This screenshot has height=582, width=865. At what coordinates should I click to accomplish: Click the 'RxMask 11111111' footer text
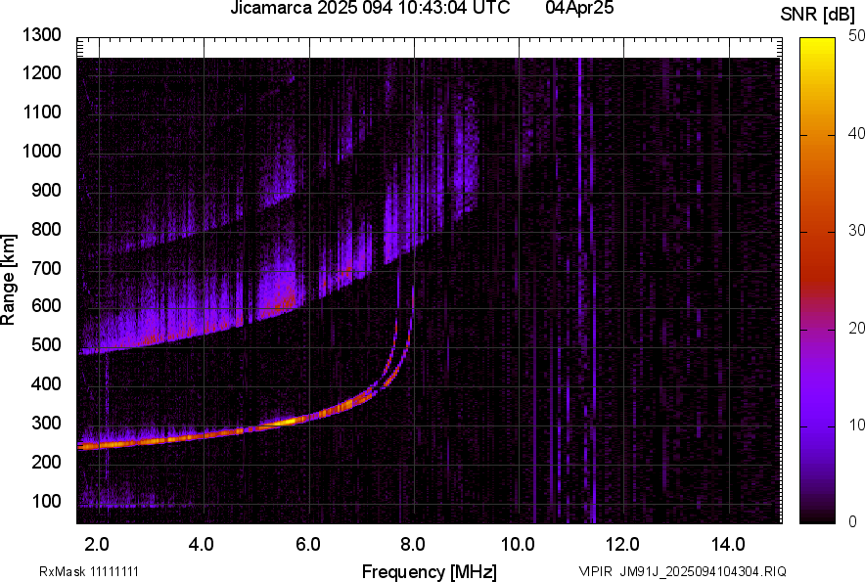(x=89, y=571)
